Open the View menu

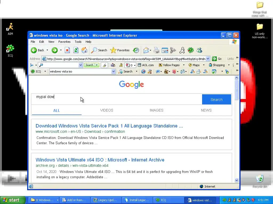point(51,42)
